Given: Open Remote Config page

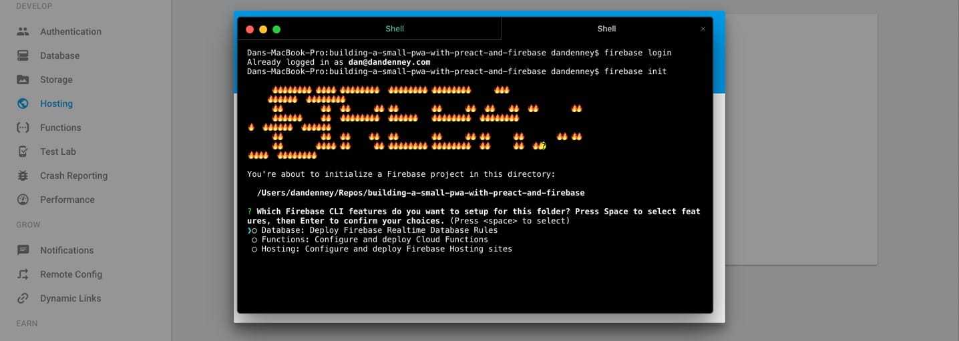Looking at the screenshot, I should click(71, 274).
